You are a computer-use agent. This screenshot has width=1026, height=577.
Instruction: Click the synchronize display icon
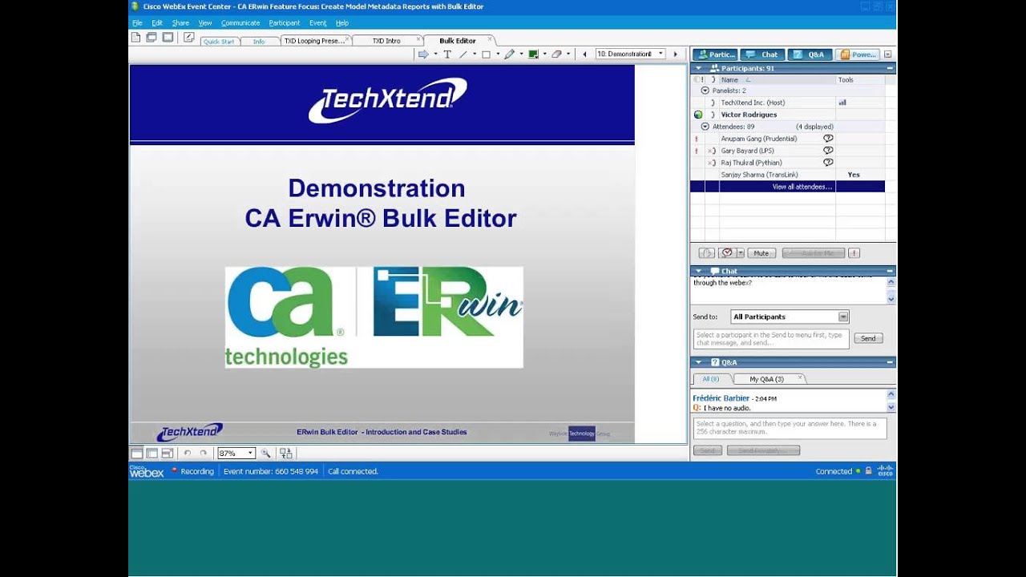[286, 454]
